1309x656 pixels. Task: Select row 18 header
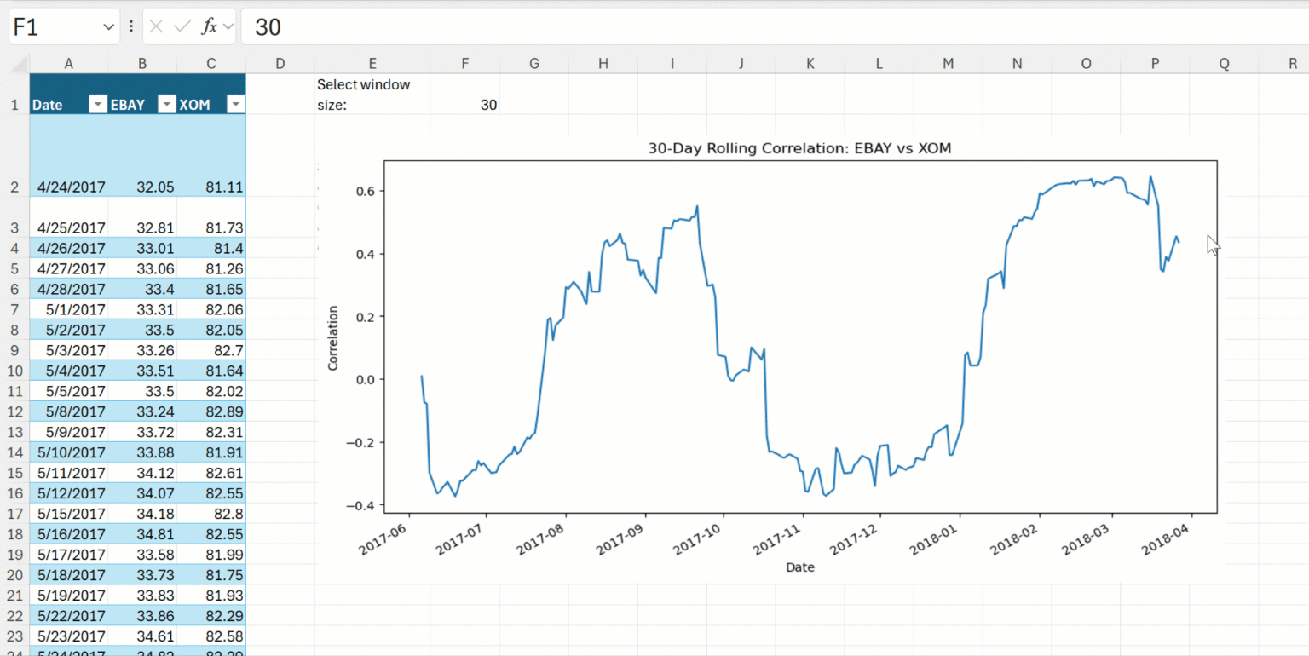(x=14, y=534)
